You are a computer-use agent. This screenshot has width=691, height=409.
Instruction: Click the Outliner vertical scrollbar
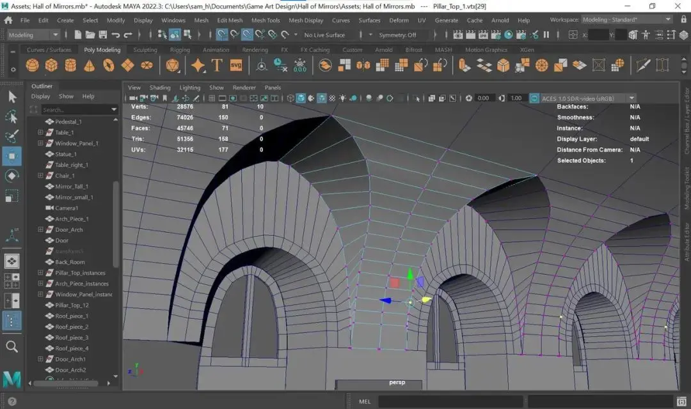click(116, 224)
